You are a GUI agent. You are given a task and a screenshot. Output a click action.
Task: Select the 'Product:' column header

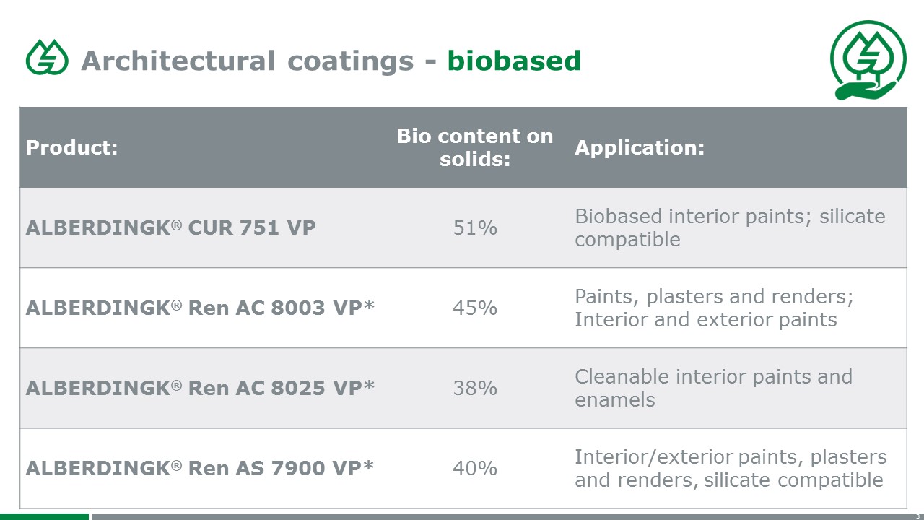pyautogui.click(x=71, y=147)
